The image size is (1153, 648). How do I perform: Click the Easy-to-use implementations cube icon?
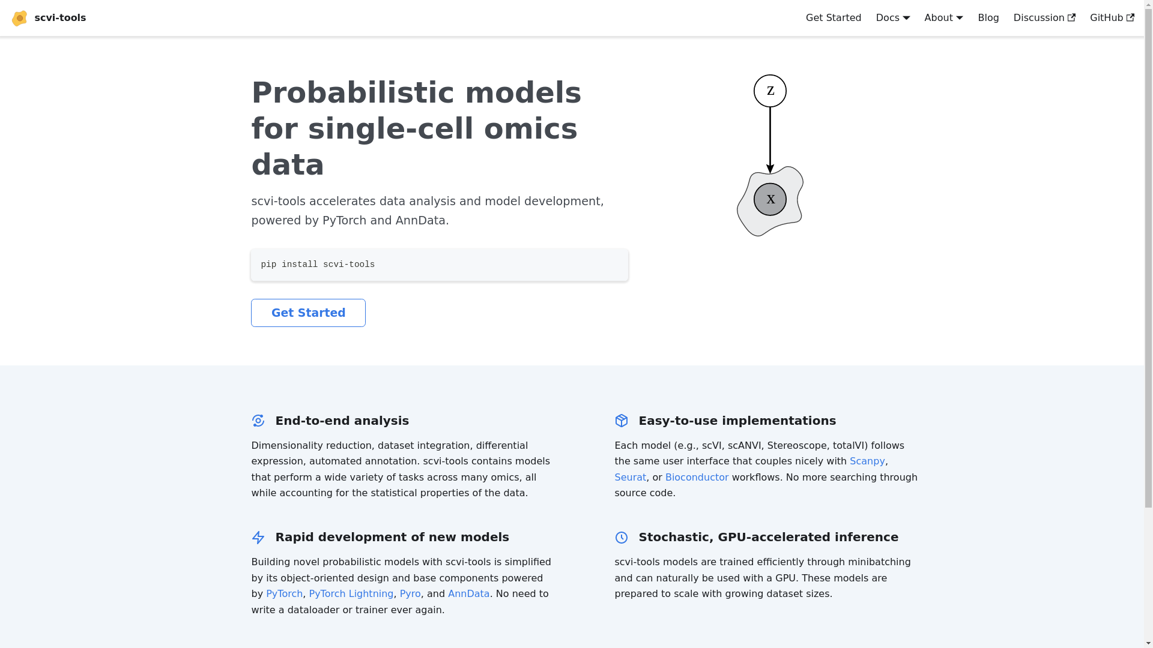622,421
